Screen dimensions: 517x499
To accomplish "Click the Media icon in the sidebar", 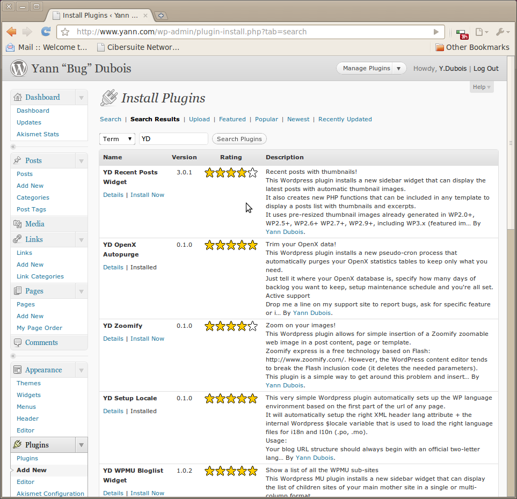I will click(x=18, y=224).
